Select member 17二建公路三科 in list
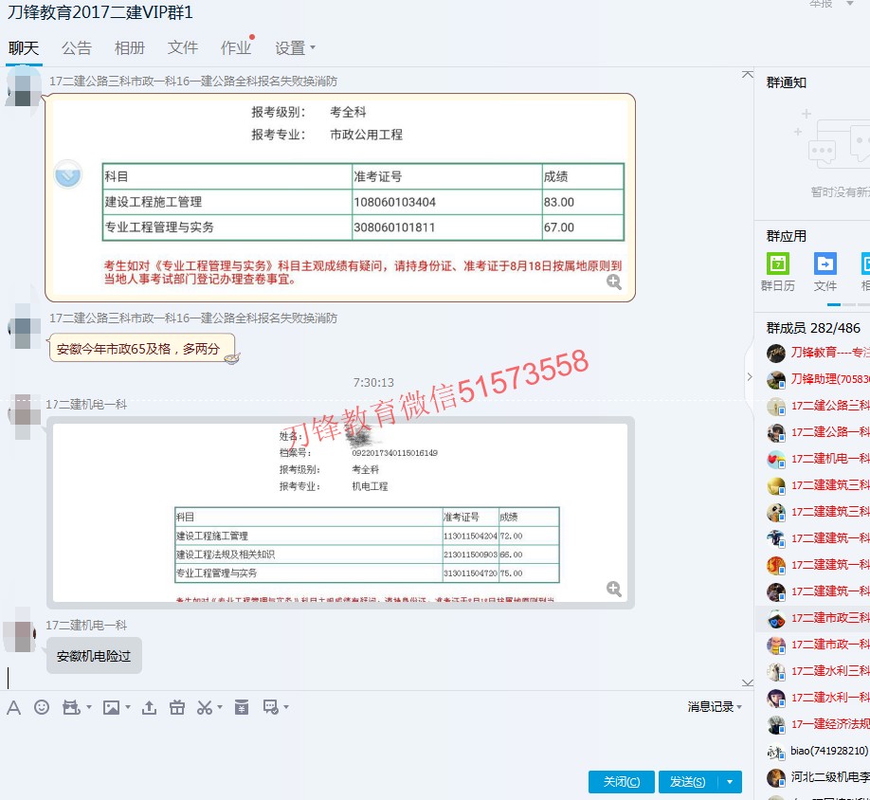The width and height of the screenshot is (870, 800). click(813, 406)
